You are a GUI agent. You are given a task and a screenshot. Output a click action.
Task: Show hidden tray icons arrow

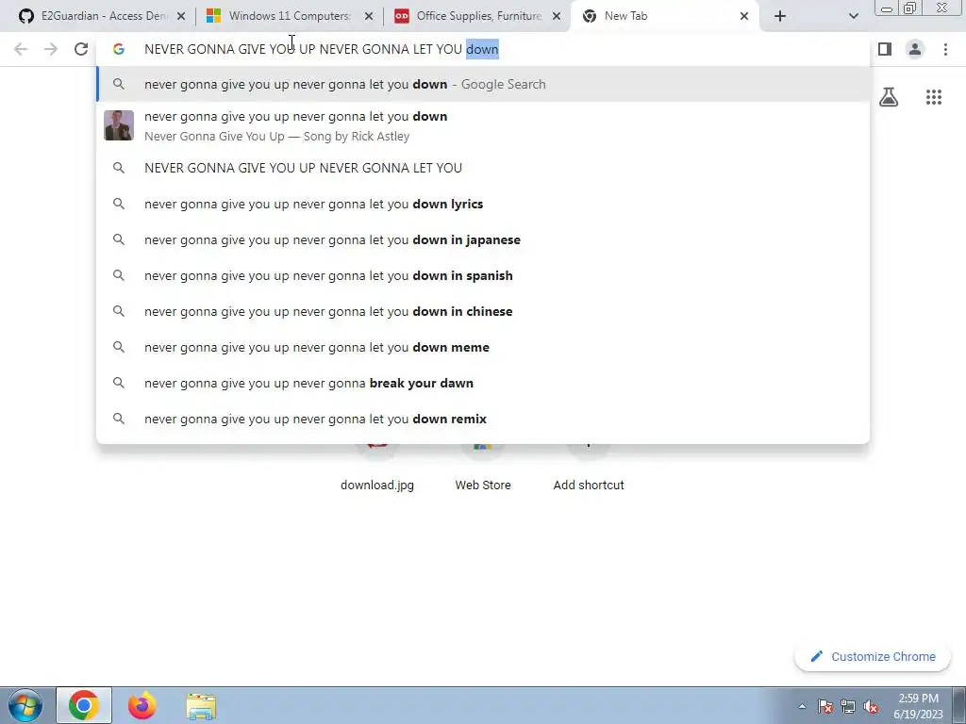coord(802,706)
